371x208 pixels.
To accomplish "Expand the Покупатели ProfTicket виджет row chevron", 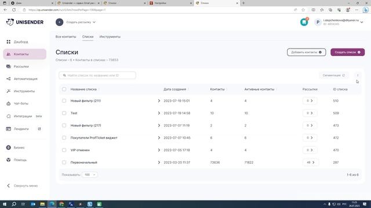I will pos(159,138).
